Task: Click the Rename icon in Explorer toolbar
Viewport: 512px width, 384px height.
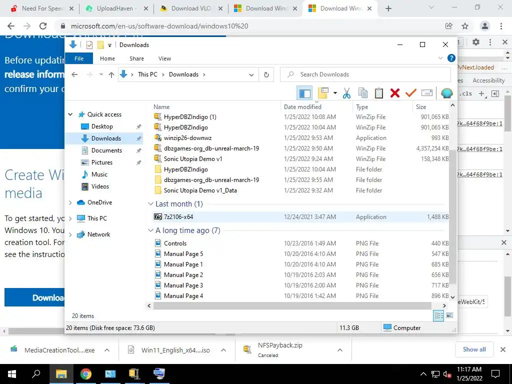Action: click(427, 93)
